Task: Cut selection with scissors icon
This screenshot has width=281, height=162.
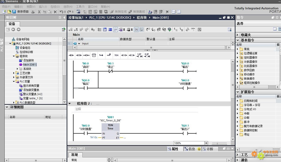Action: pos(39,12)
